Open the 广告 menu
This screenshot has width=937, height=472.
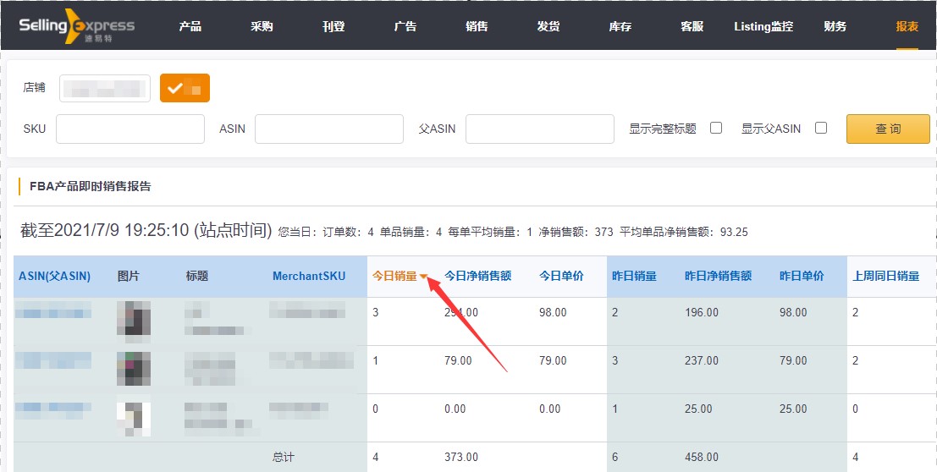(x=405, y=26)
